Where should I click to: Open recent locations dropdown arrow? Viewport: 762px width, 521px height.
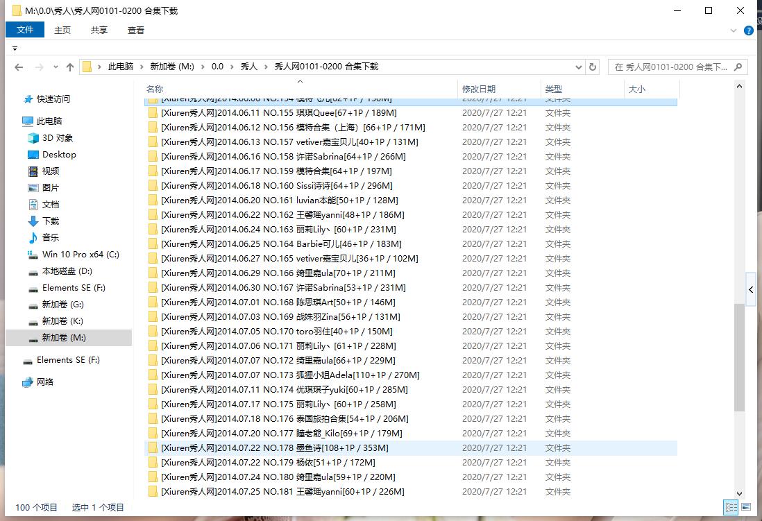pyautogui.click(x=54, y=67)
